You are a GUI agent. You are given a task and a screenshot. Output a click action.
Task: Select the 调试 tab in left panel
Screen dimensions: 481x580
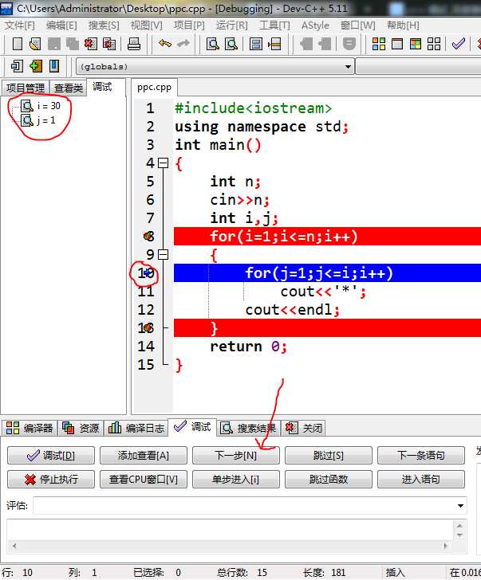click(102, 87)
